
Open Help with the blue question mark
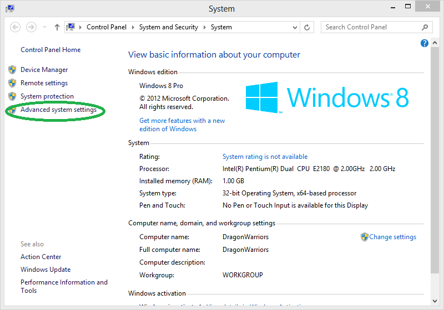coord(425,43)
